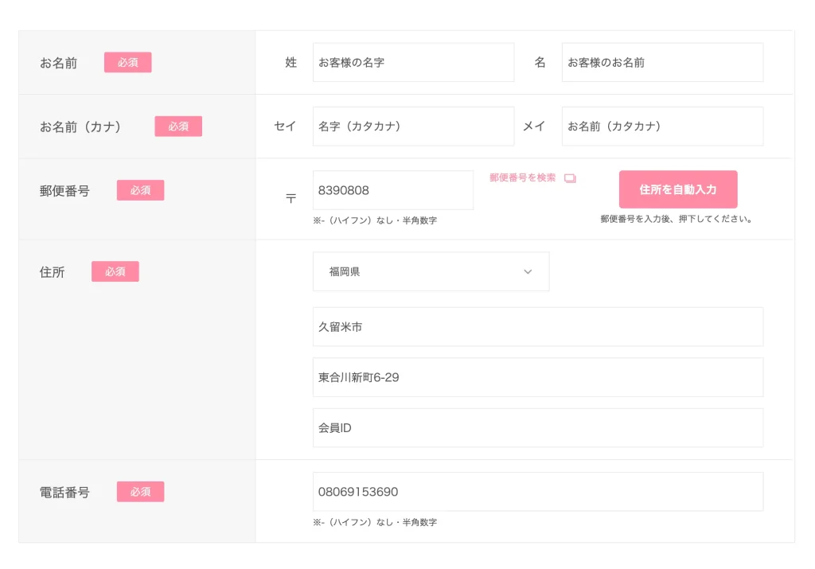
Task: Click the 郵便番号 row label
Action: (64, 191)
